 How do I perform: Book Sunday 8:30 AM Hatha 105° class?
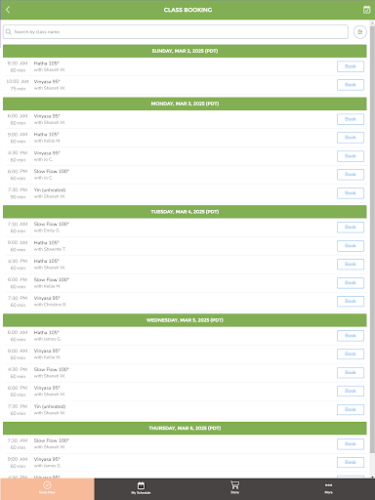[x=351, y=66]
